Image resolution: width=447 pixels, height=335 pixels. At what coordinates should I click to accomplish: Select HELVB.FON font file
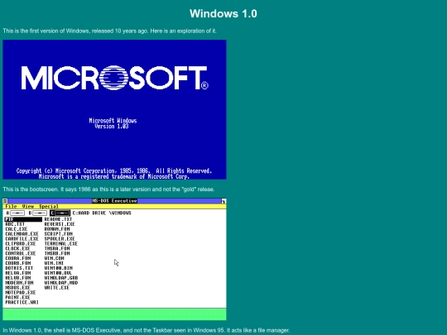pos(18,278)
